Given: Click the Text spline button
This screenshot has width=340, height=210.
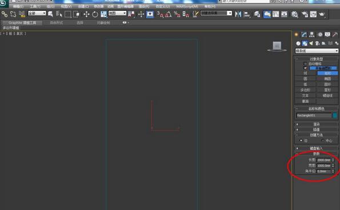Looking at the screenshot, I should click(x=305, y=95).
